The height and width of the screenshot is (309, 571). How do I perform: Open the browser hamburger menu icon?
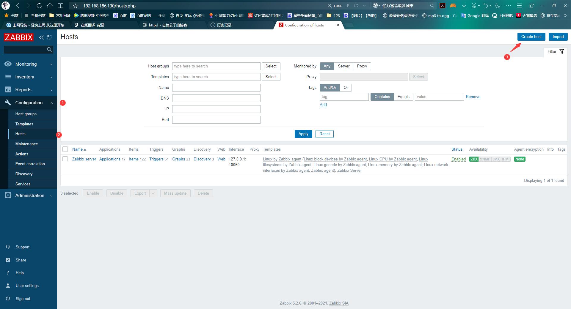pos(519,6)
